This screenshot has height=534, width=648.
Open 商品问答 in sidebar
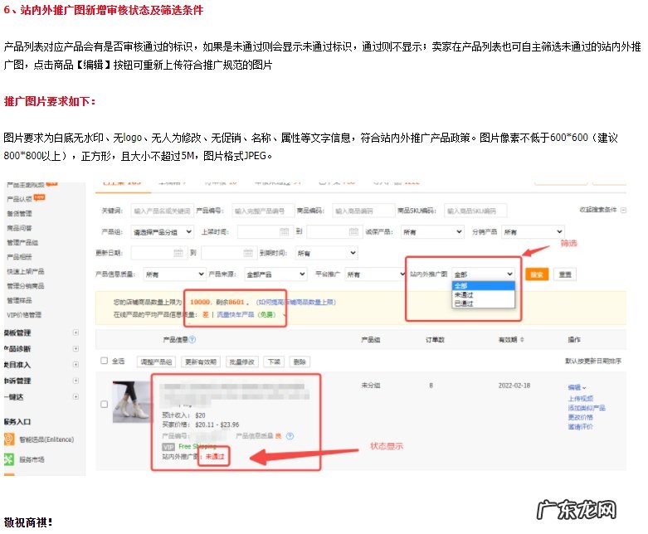tap(19, 227)
